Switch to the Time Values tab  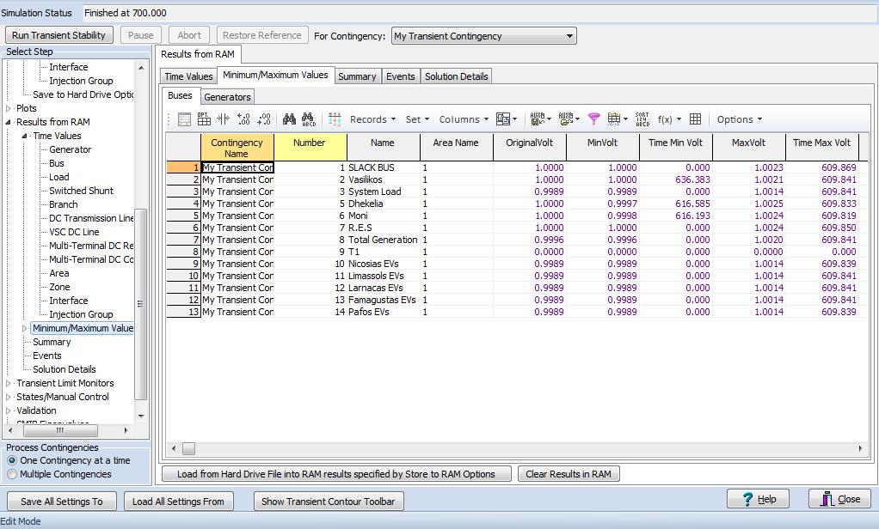tap(188, 76)
